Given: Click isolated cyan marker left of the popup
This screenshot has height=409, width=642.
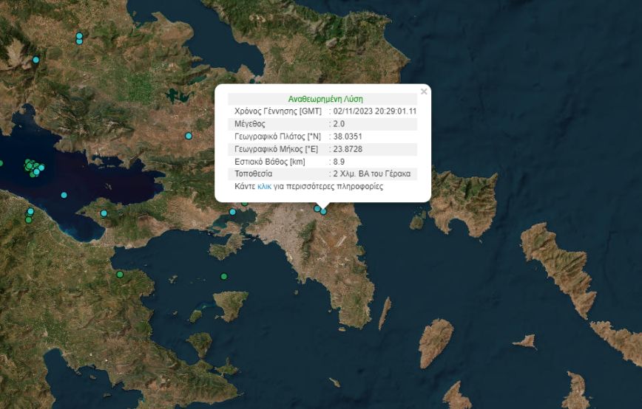Looking at the screenshot, I should (189, 136).
